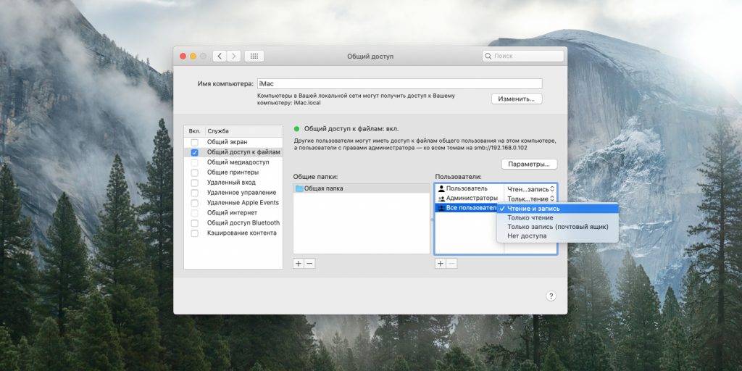This screenshot has width=742, height=371.
Task: Open the Параметры… button
Action: 529,164
